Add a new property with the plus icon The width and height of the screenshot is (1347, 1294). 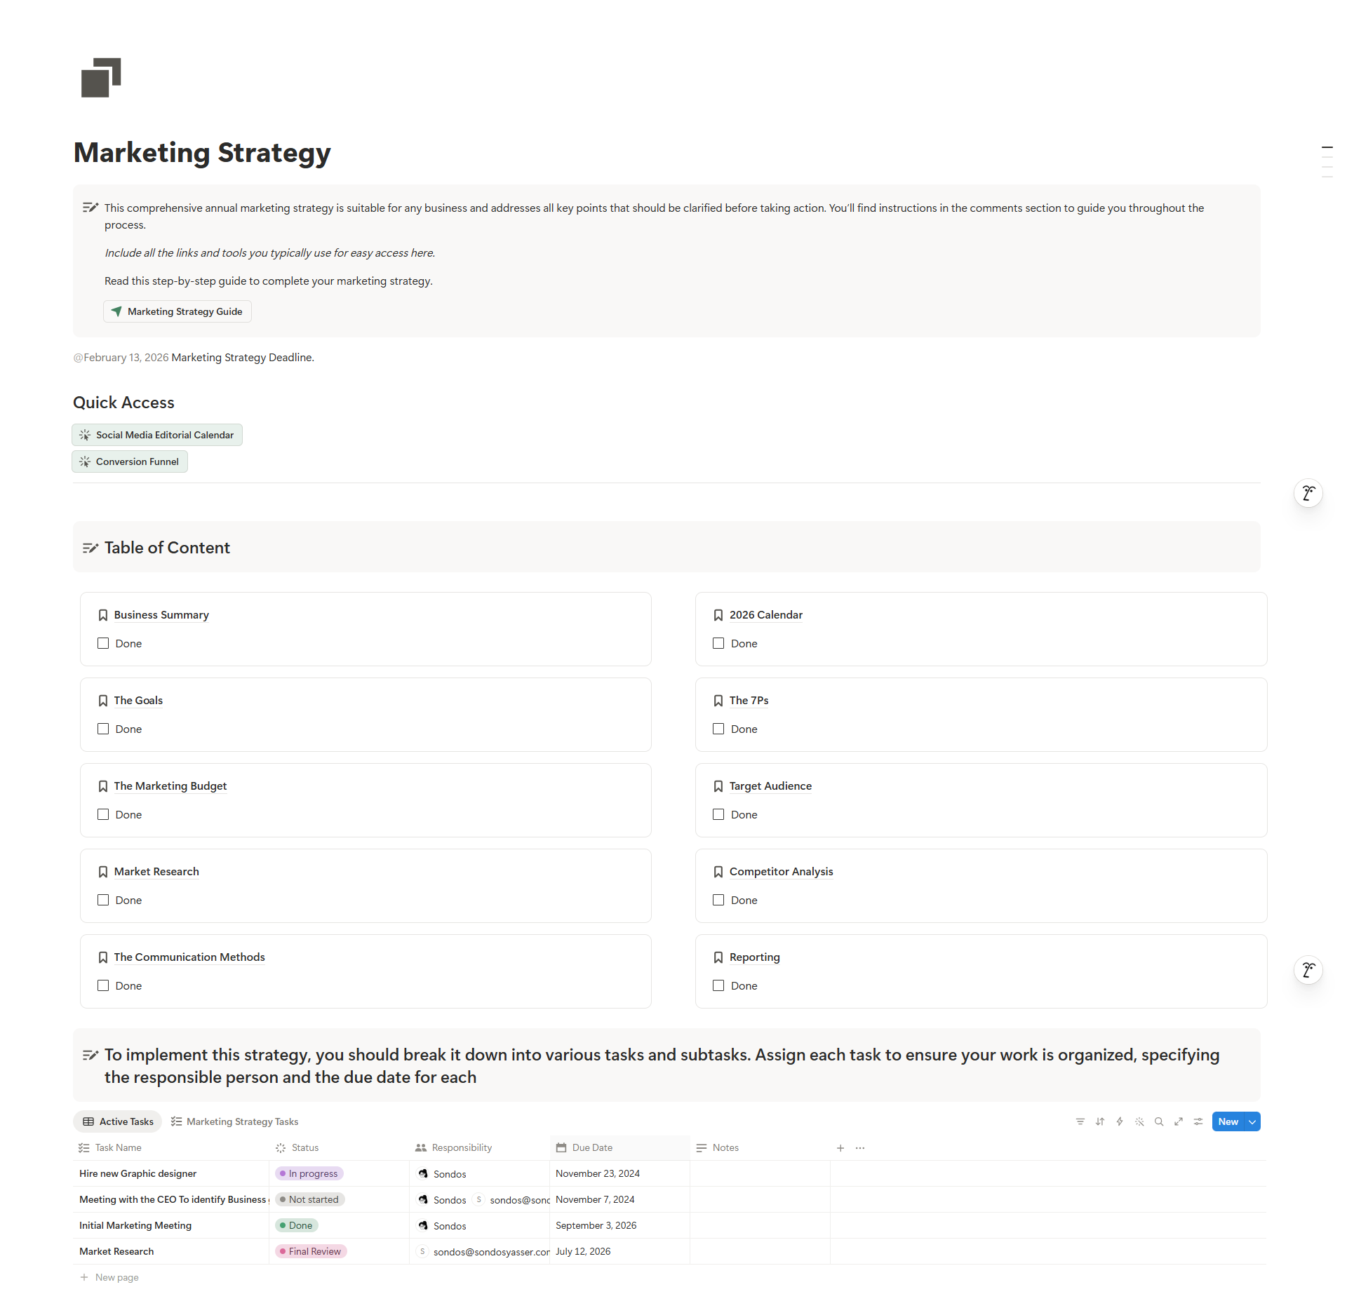point(840,1148)
